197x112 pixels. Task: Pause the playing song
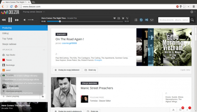click(10, 20)
